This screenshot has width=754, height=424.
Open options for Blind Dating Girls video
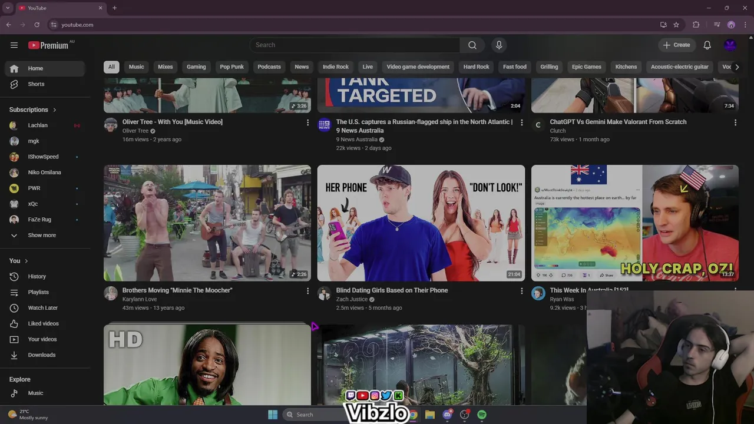(x=521, y=291)
